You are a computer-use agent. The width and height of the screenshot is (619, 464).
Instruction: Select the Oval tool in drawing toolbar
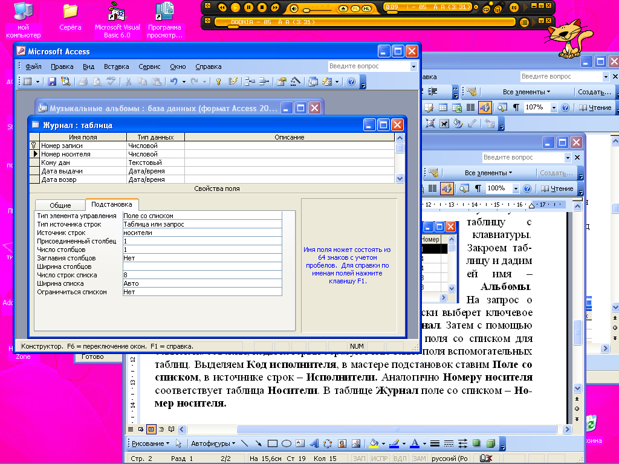(x=287, y=443)
